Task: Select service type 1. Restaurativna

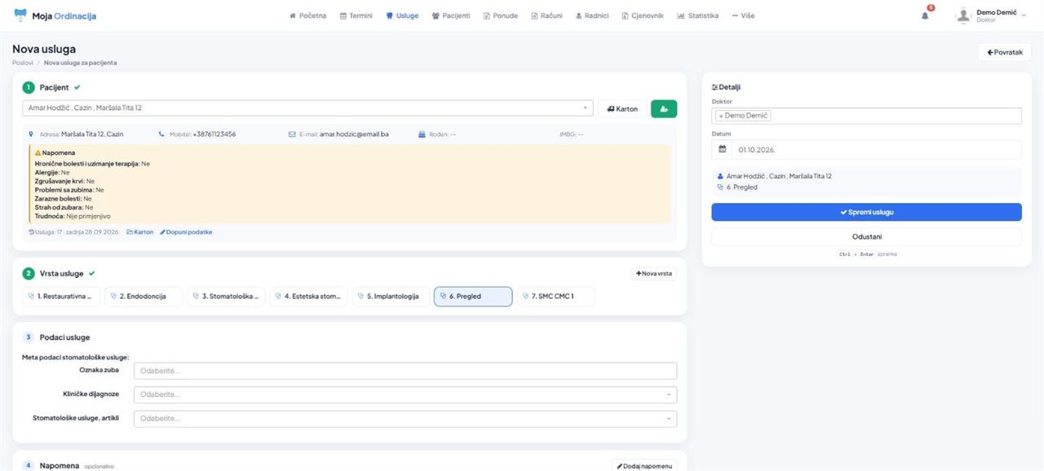Action: click(61, 297)
